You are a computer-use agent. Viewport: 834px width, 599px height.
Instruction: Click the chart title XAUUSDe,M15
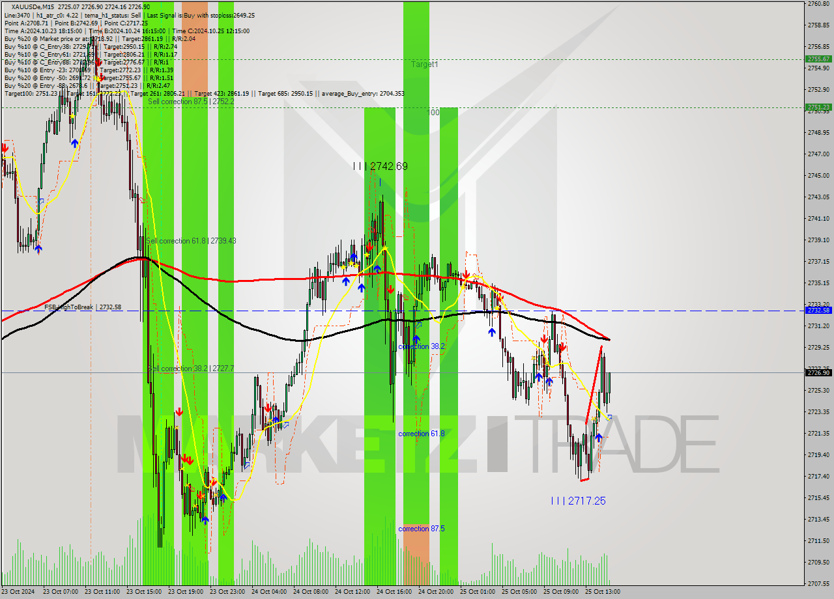point(34,7)
